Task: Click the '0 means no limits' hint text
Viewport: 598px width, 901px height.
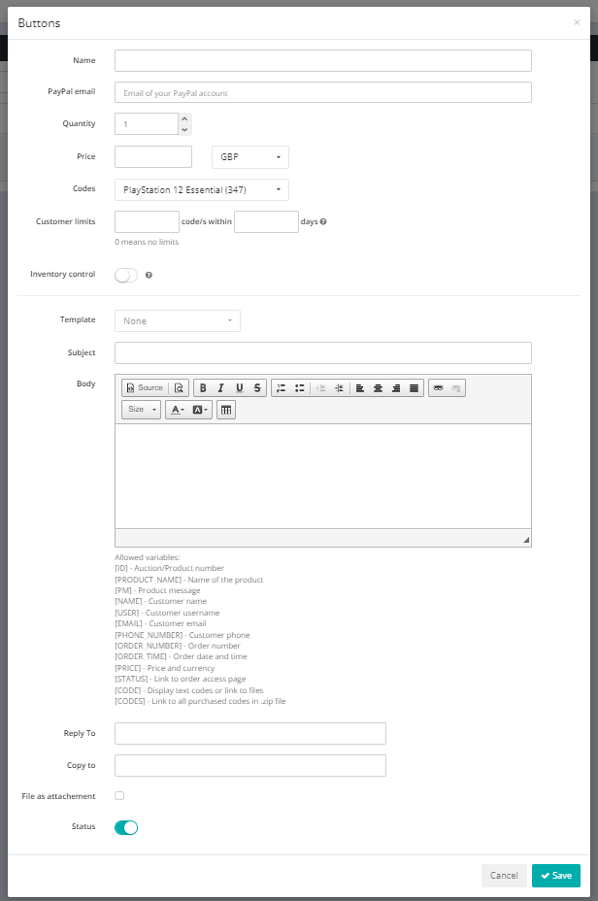Action: (x=147, y=242)
